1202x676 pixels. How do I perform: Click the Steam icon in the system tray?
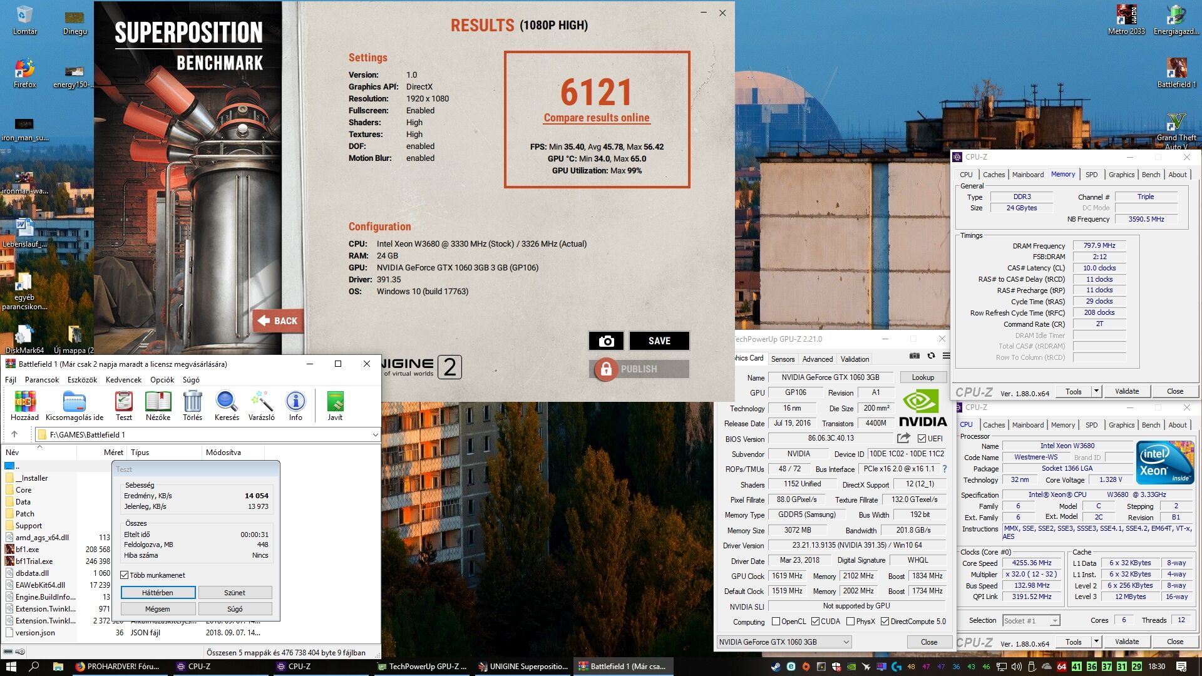[x=776, y=667]
